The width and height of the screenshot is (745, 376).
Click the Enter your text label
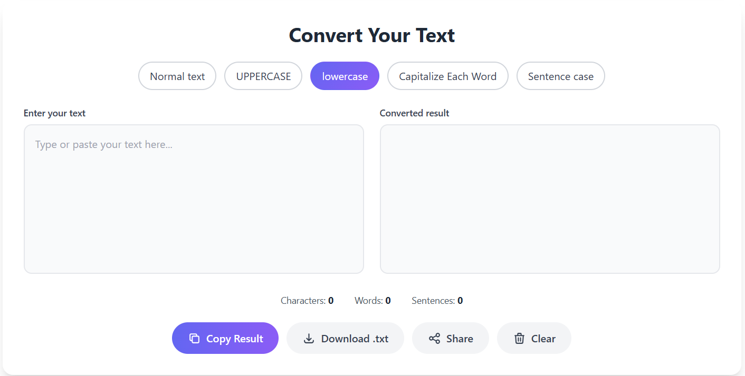[x=54, y=113]
